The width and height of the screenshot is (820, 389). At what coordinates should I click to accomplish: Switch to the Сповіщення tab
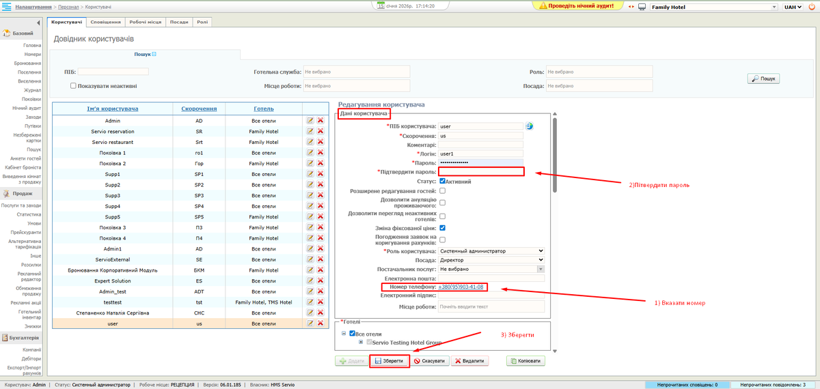pos(105,22)
